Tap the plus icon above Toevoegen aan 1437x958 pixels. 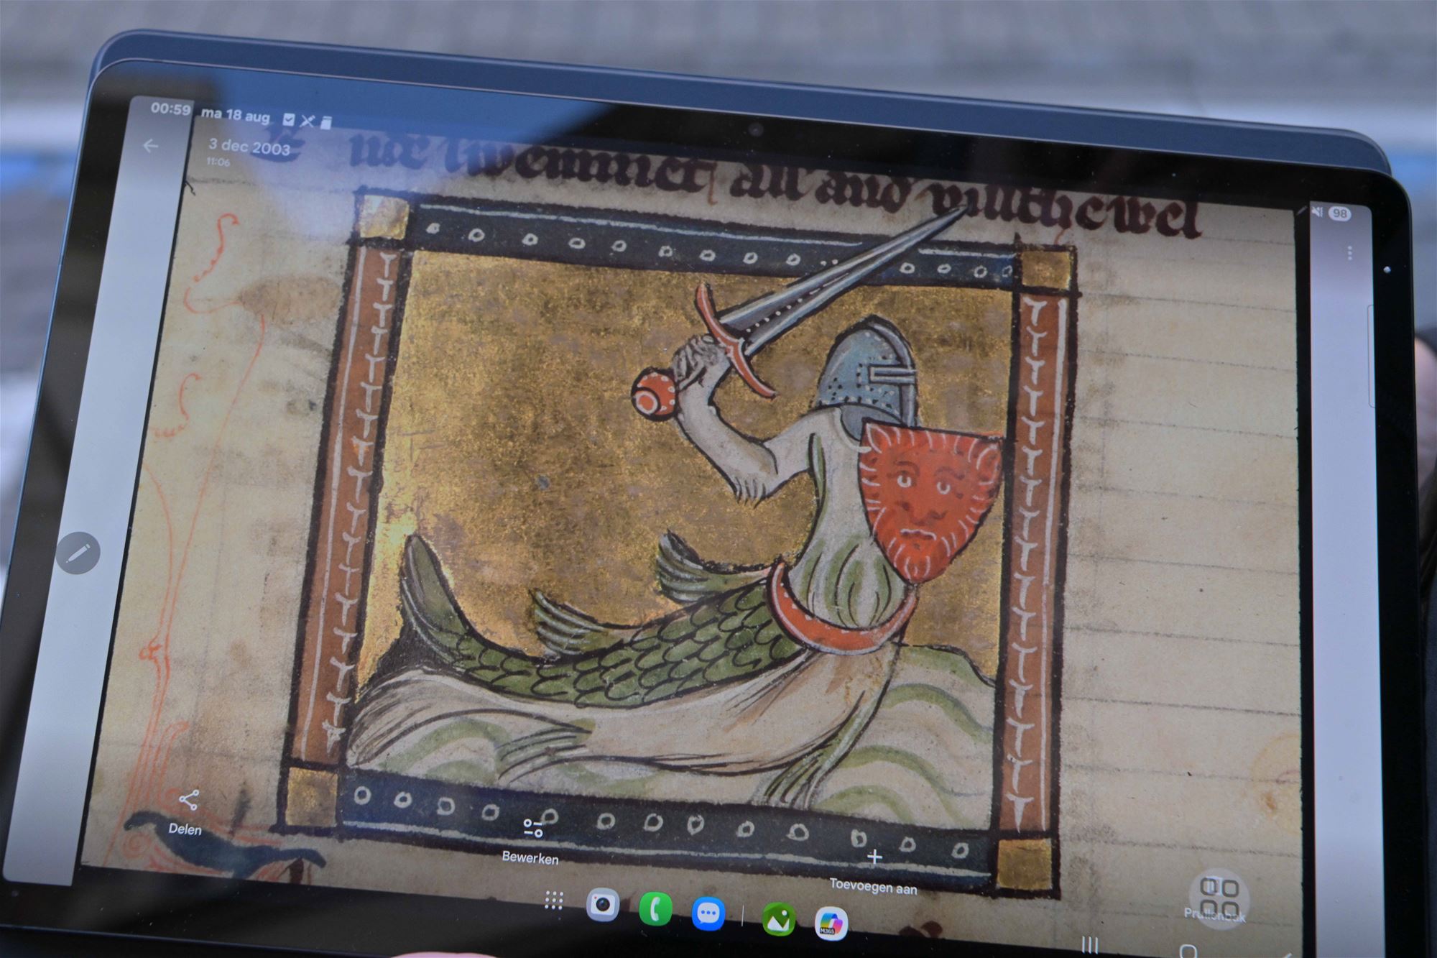[x=874, y=857]
